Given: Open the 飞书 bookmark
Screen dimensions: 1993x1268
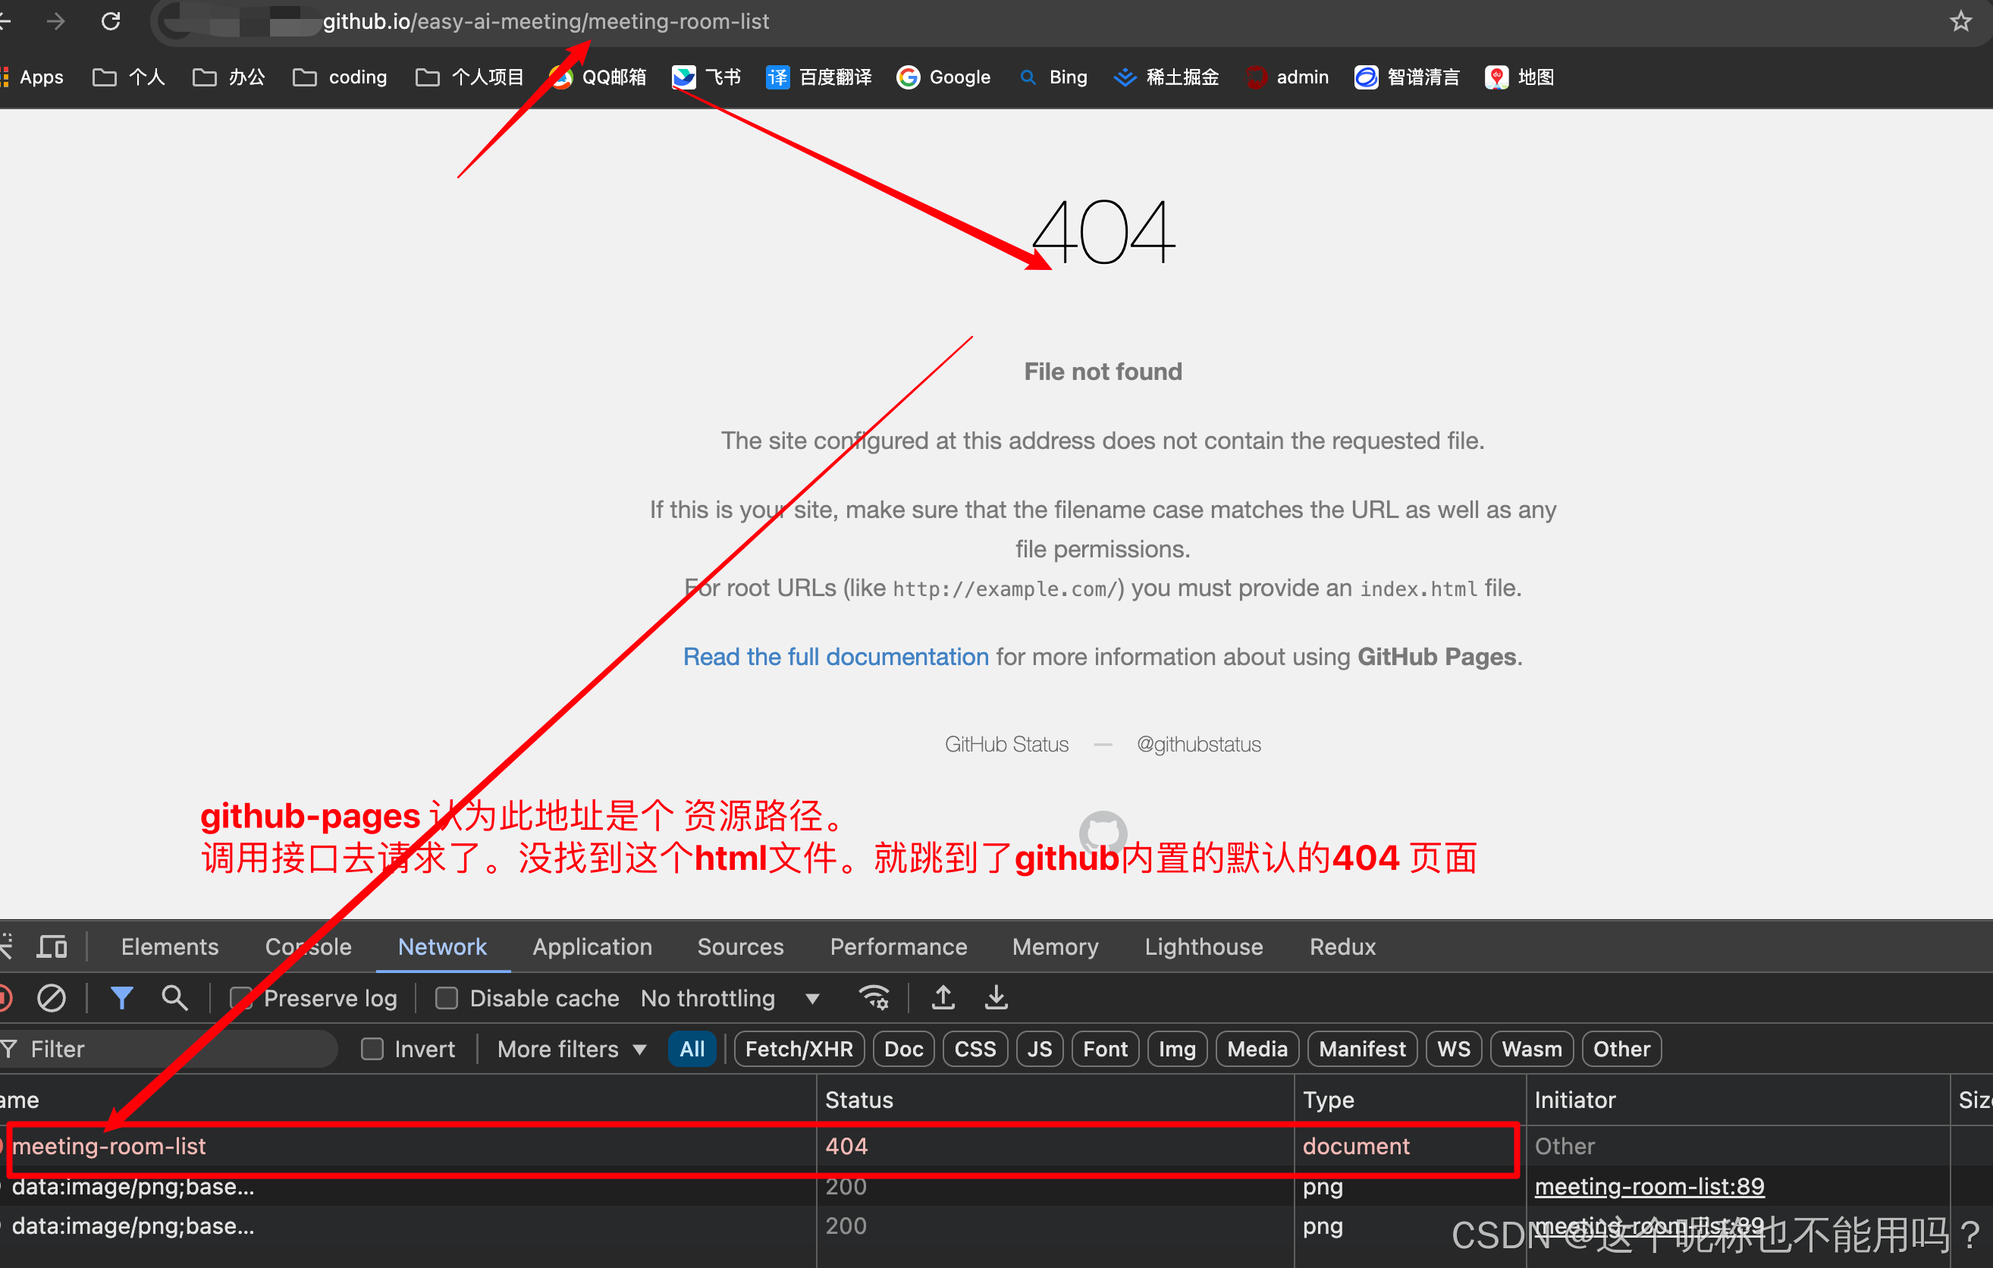Looking at the screenshot, I should [706, 77].
